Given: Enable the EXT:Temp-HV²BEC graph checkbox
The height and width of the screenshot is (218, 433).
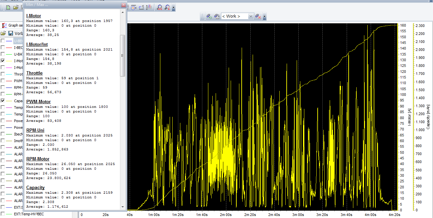Looking at the screenshot, I should [3, 214].
